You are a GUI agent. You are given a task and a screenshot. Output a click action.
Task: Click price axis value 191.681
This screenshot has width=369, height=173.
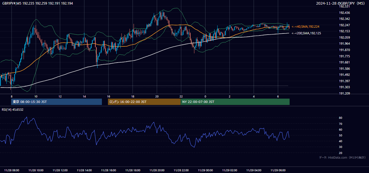(x=344, y=62)
